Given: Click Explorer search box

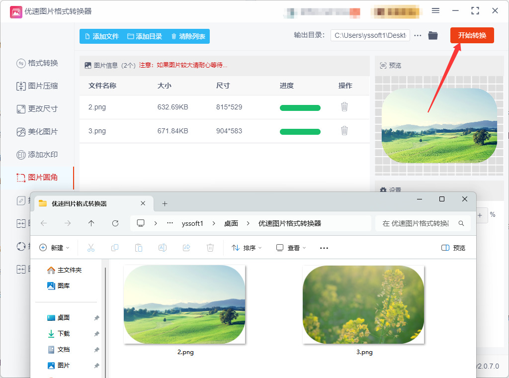Looking at the screenshot, I should click(423, 223).
